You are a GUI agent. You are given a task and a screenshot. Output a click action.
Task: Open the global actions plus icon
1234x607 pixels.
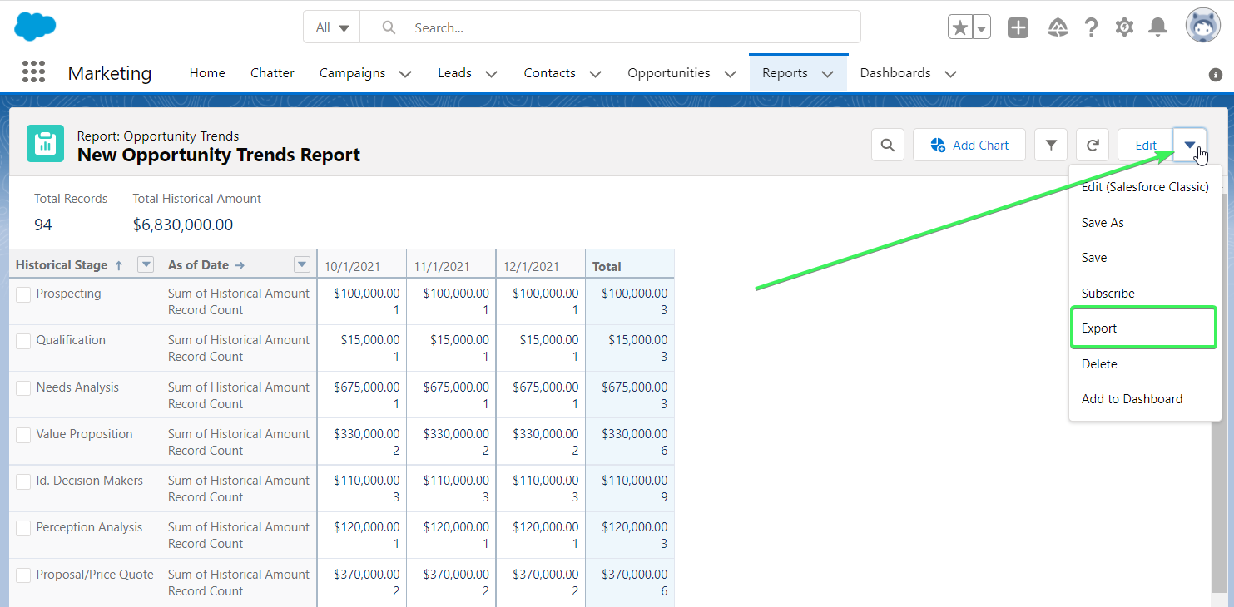coord(1018,27)
